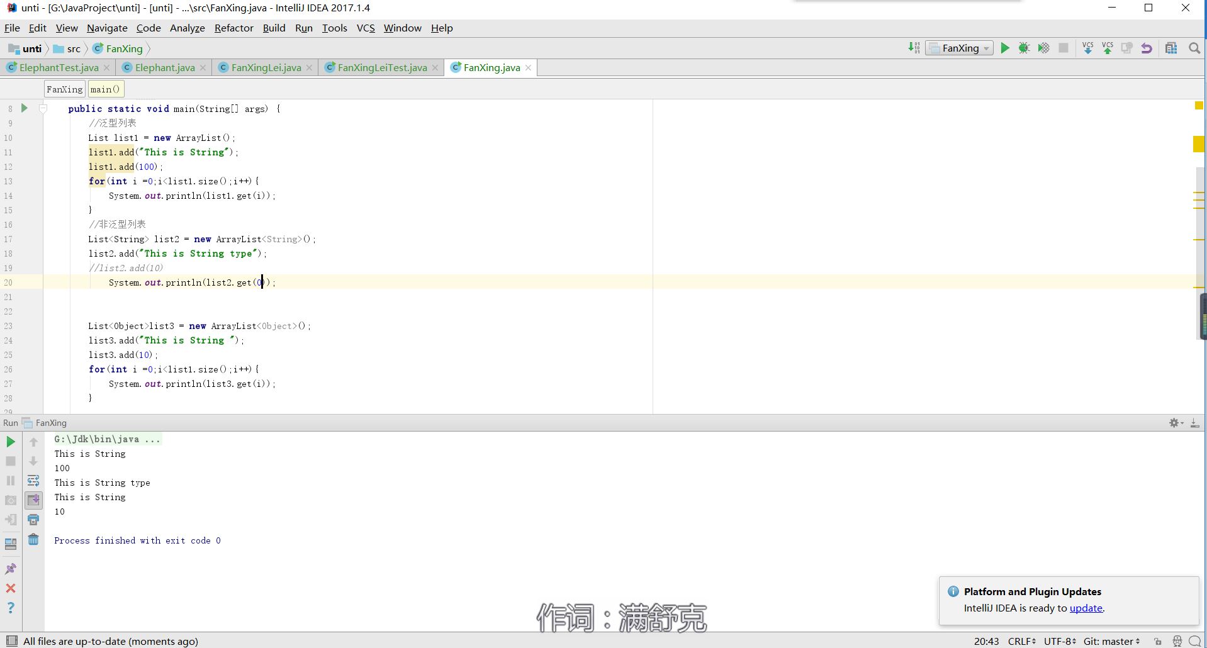
Task: Open Run panel help question mark
Action: coord(11,608)
